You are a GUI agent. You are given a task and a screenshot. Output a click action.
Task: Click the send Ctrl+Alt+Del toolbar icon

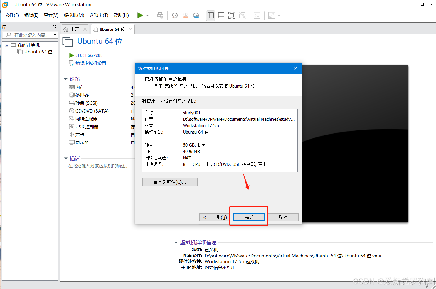pos(160,15)
